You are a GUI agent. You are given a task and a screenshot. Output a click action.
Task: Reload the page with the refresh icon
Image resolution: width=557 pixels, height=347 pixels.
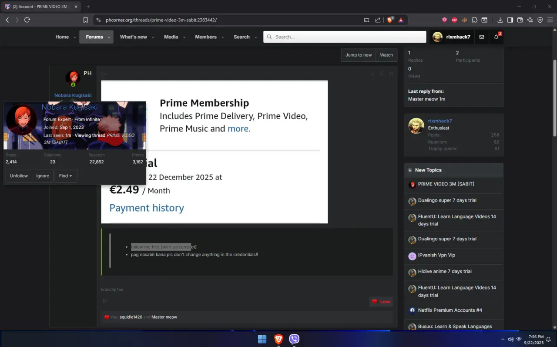tap(27, 20)
